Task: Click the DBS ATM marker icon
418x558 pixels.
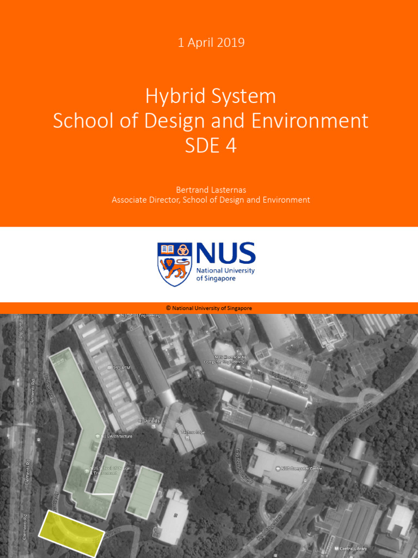Action: click(109, 367)
